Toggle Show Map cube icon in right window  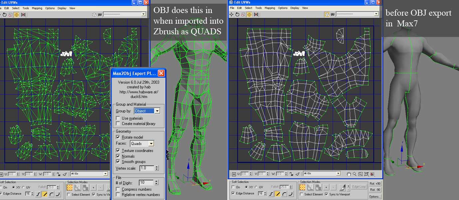click(x=327, y=14)
